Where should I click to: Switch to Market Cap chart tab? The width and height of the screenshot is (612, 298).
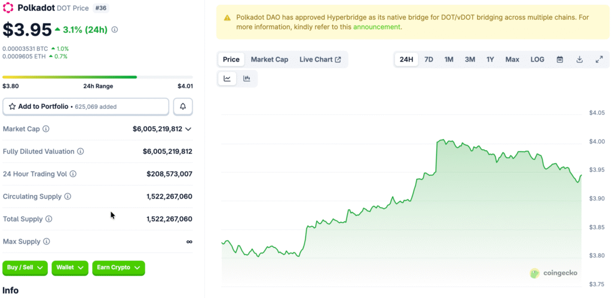[270, 59]
